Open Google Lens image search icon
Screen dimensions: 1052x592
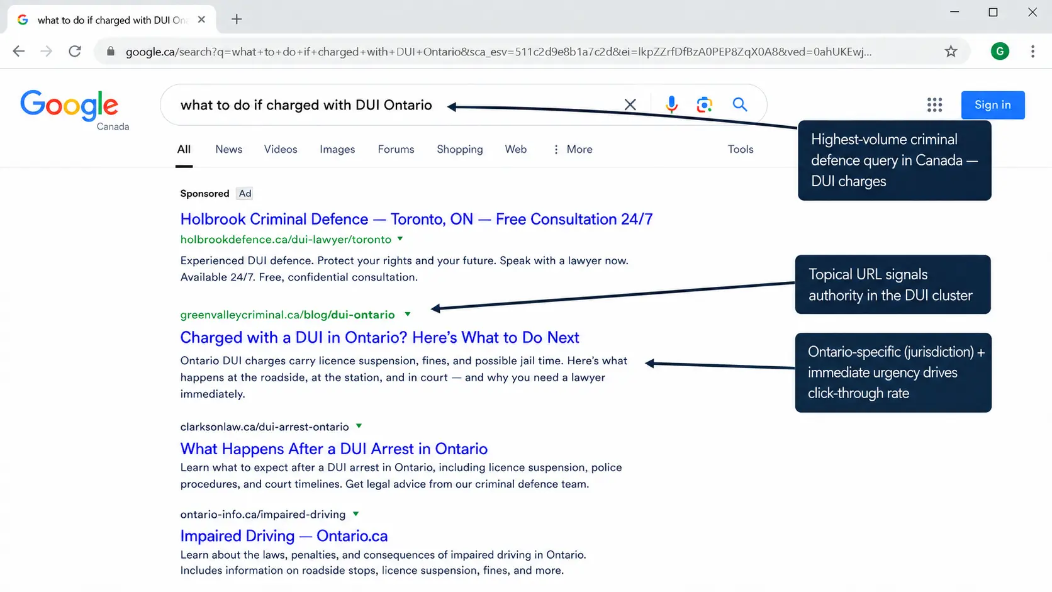705,104
